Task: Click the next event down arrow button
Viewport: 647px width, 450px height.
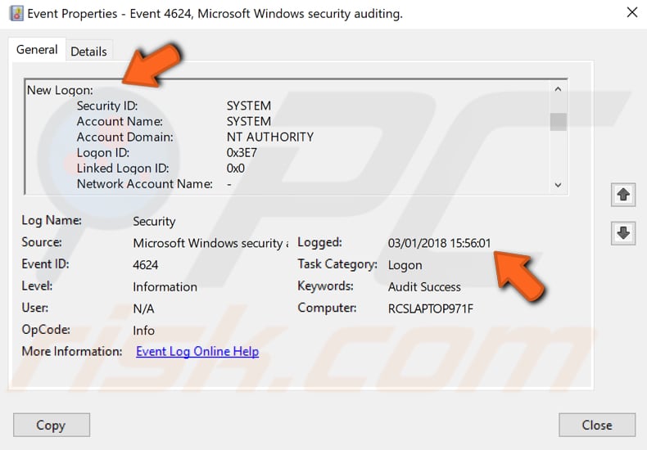Action: click(x=623, y=233)
